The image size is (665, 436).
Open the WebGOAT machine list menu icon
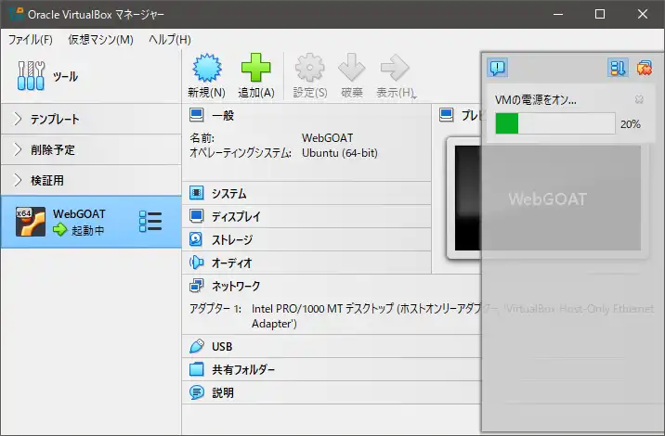click(150, 222)
